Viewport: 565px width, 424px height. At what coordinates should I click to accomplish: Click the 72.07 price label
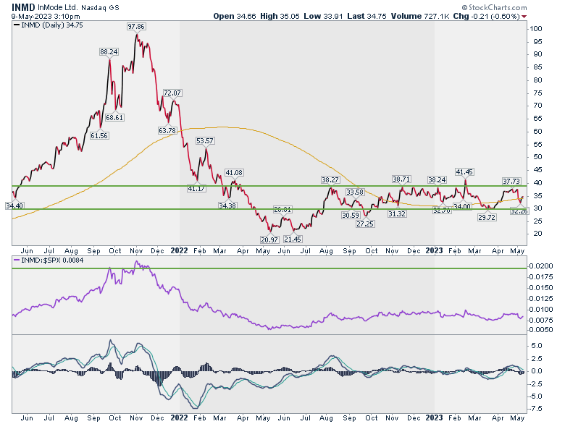(x=172, y=93)
